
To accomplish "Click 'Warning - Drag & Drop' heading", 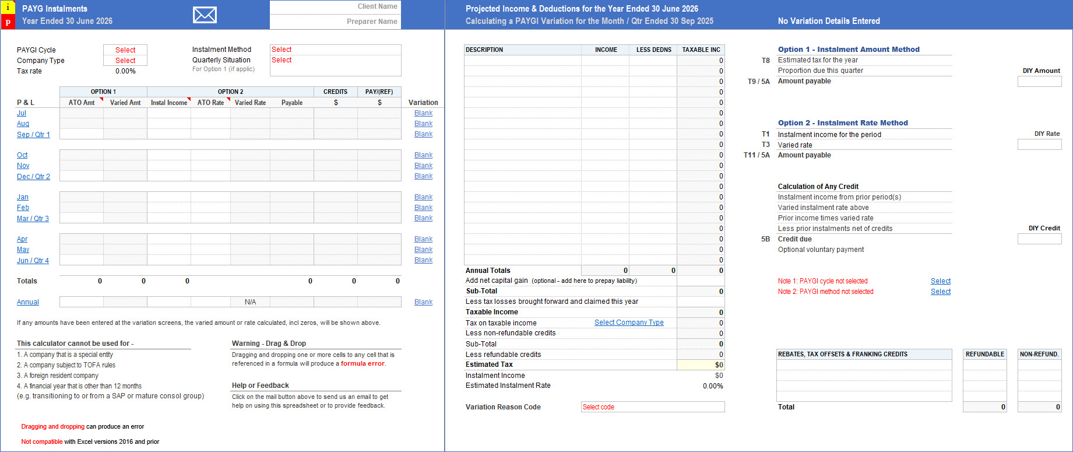I will (x=269, y=344).
